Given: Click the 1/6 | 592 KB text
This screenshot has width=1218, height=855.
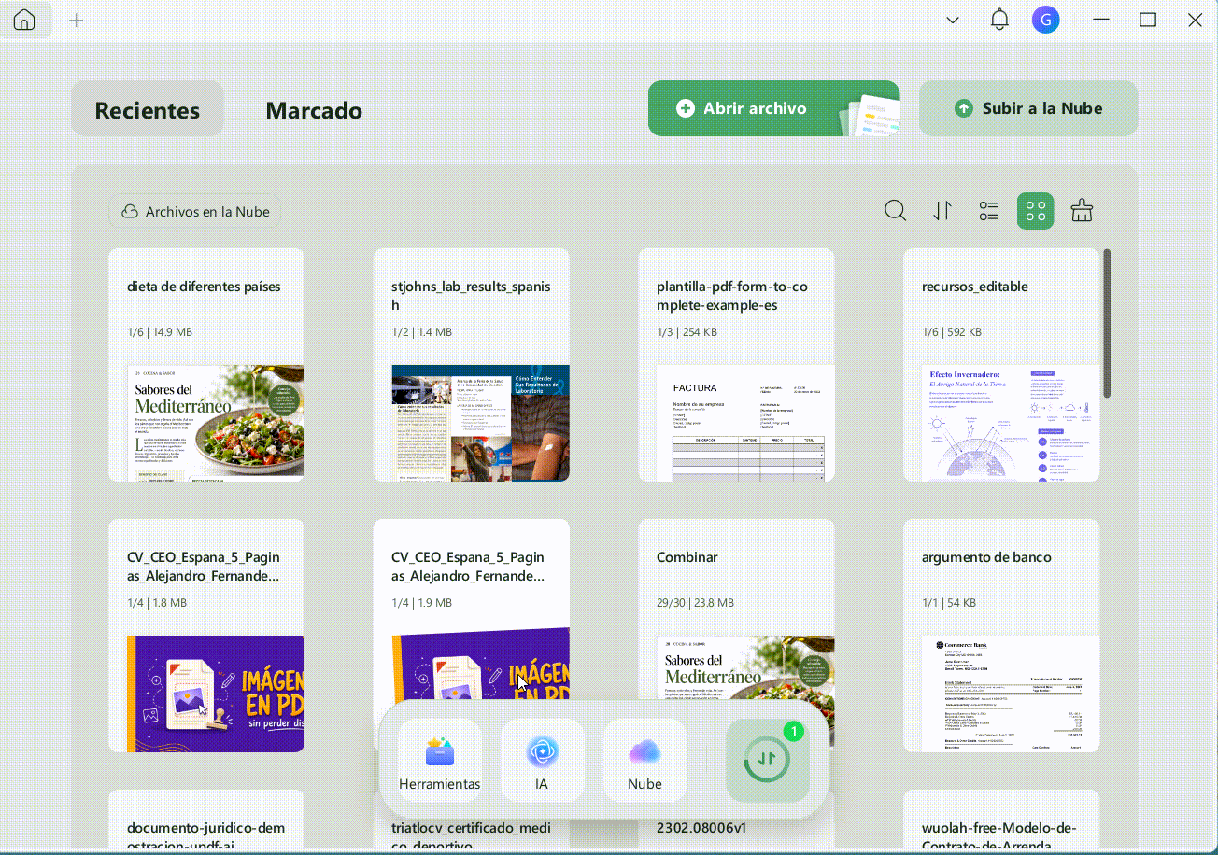Looking at the screenshot, I should click(x=952, y=332).
